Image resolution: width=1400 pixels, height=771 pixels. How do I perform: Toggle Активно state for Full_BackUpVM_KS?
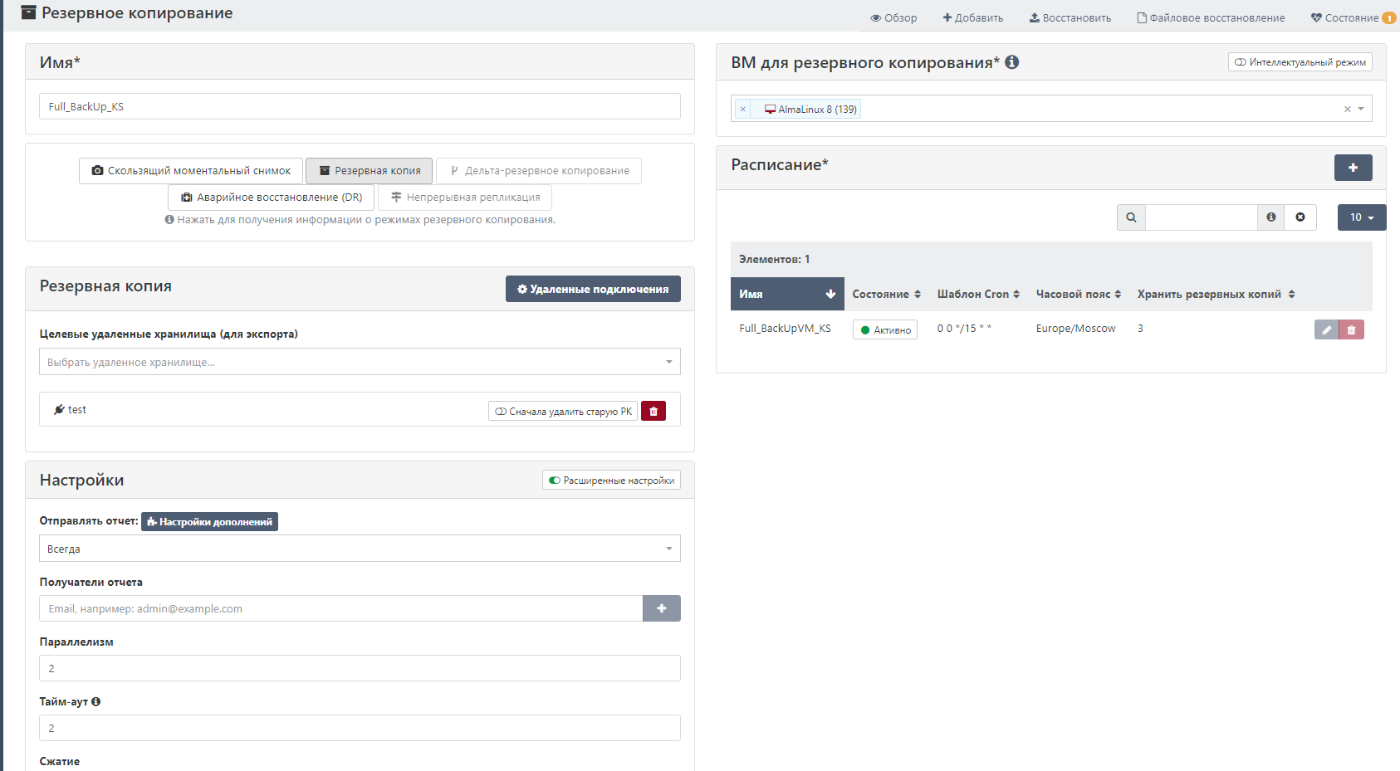(x=885, y=329)
